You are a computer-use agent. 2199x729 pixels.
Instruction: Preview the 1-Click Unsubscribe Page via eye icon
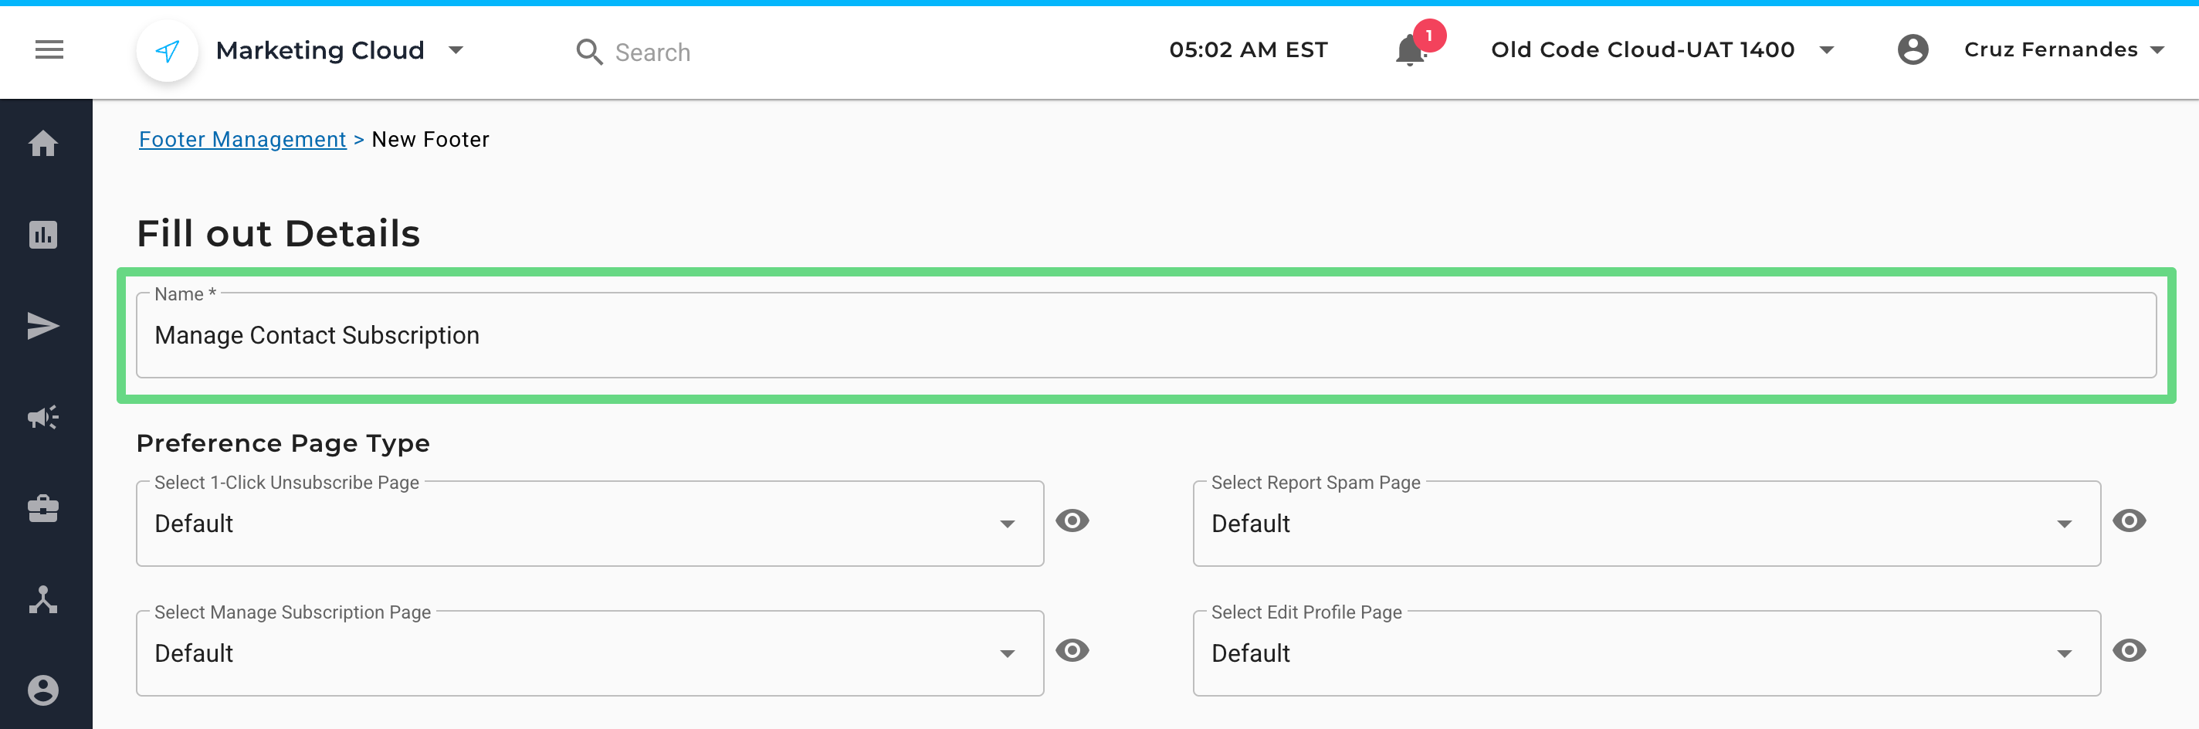point(1072,521)
